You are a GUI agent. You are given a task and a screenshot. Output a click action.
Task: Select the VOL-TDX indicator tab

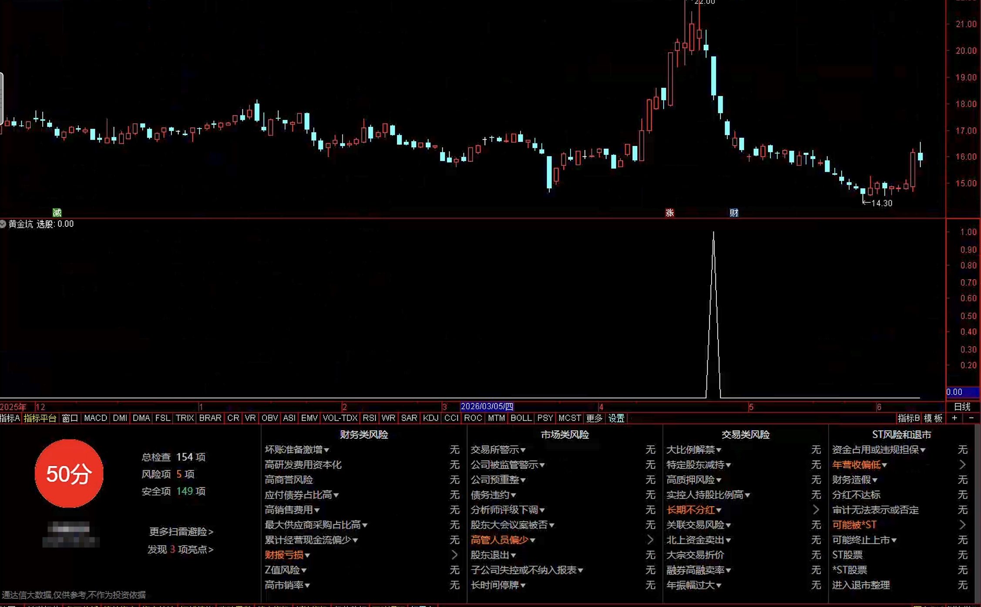point(340,418)
